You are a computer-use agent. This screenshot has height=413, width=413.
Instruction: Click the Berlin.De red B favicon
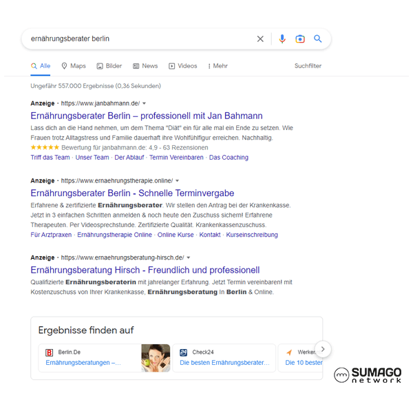[50, 352]
